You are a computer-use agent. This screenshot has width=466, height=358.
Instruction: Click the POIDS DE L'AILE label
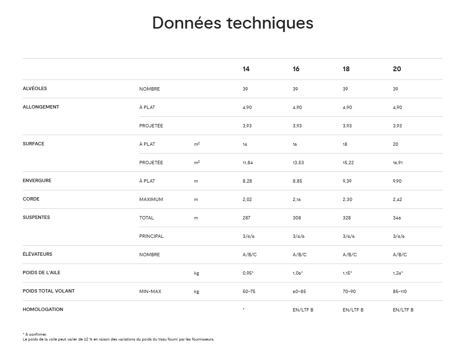pyautogui.click(x=42, y=273)
